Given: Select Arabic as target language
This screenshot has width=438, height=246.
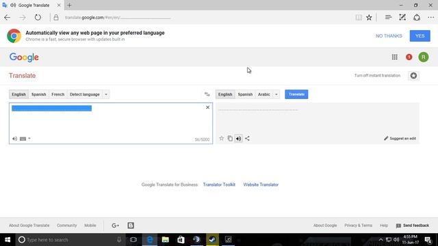Looking at the screenshot, I should click(x=264, y=94).
